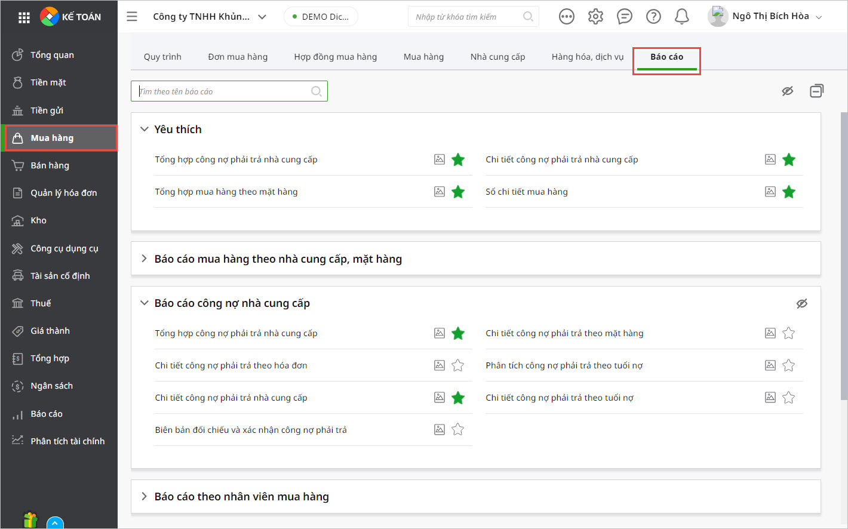
Task: Open the apps grid launcher icon
Action: click(x=24, y=17)
